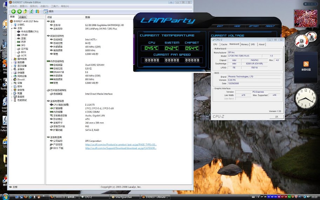The image size is (320, 200).
Task: Open the 报告(R) menu in EVEREST
Action: (x=34, y=6)
